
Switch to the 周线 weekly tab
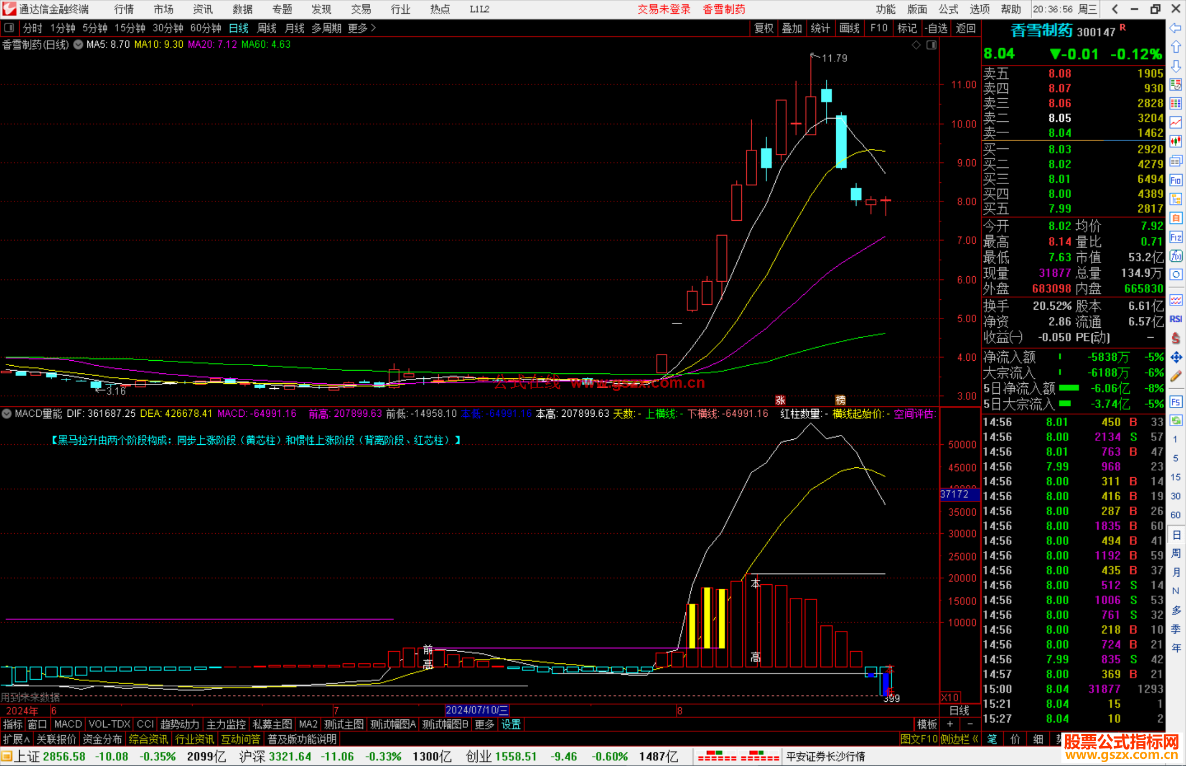pos(267,28)
